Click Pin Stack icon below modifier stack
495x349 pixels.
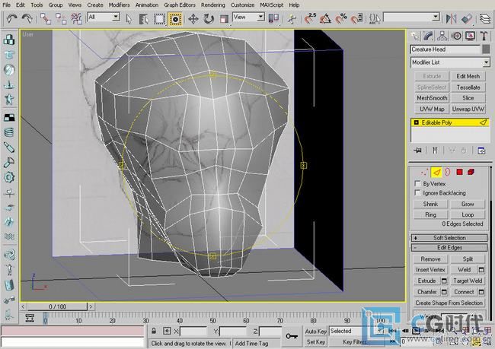point(417,151)
